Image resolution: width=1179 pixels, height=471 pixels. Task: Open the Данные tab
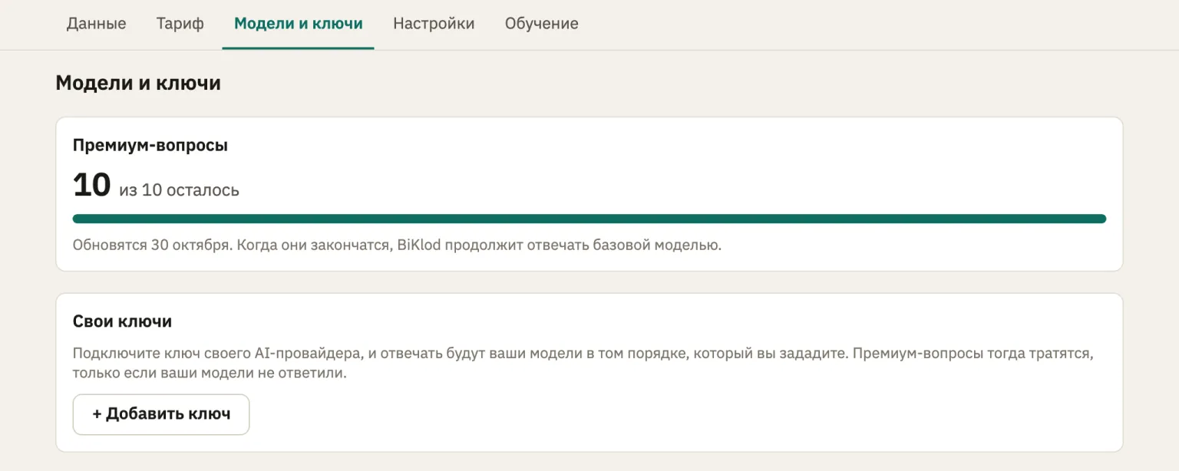[96, 24]
